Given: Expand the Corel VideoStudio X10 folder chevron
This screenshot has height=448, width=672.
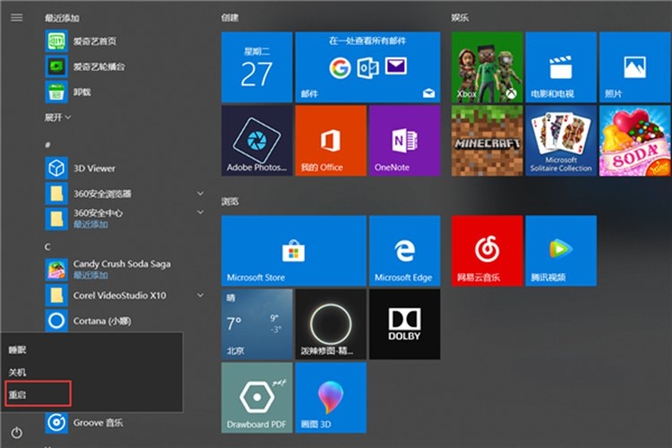Looking at the screenshot, I should [200, 296].
